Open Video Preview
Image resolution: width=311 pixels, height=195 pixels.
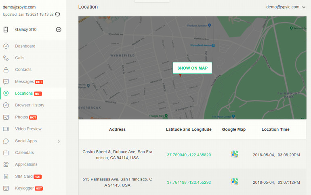pos(28,129)
